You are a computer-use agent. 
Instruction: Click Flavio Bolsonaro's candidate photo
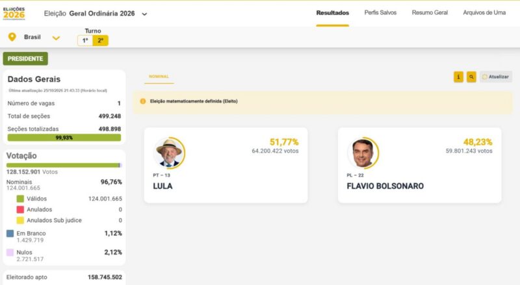[363, 153]
